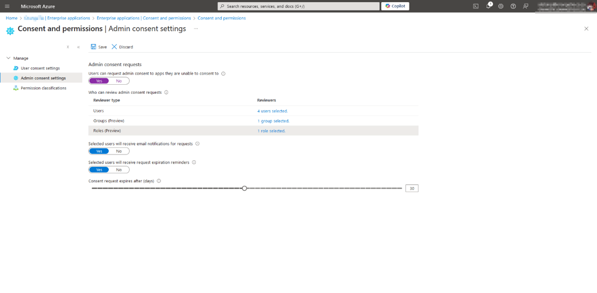Open portal settings gear
This screenshot has width=597, height=293.
pos(500,6)
